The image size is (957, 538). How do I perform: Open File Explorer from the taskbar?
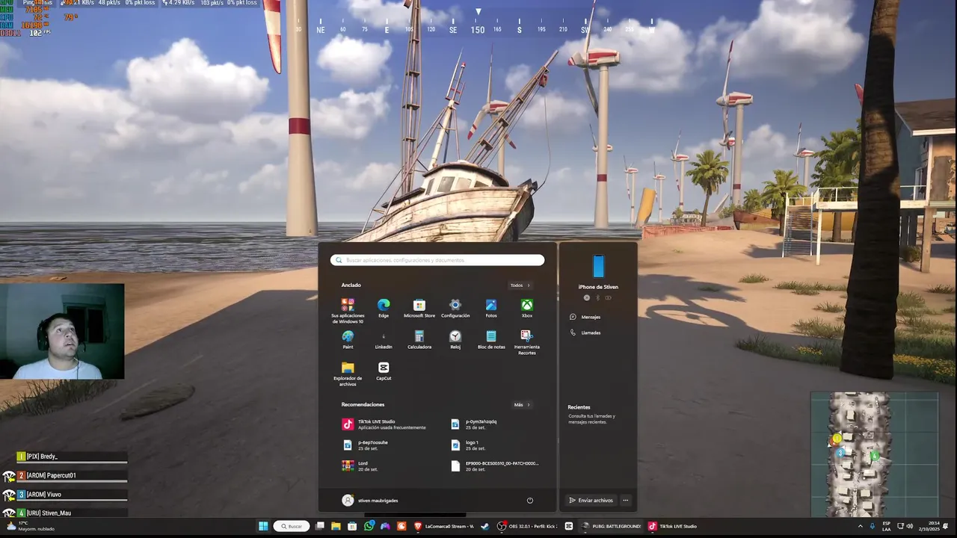coord(336,526)
